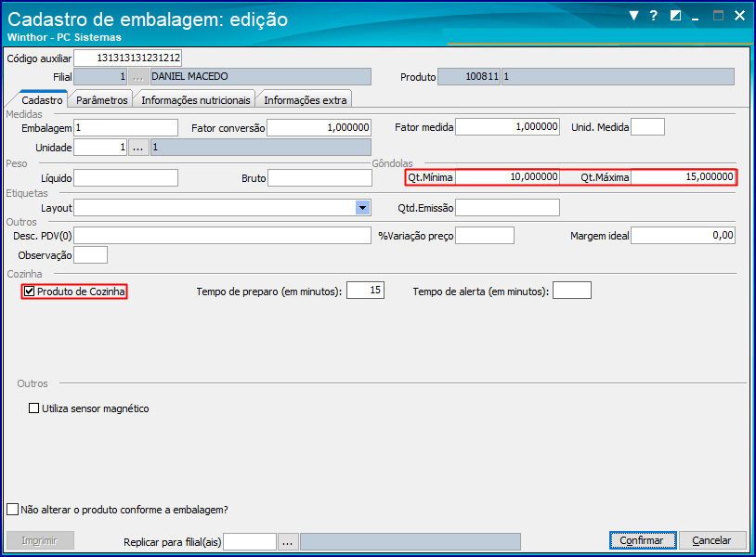Click the Filial lookup ellipsis button
This screenshot has height=557, width=756.
coord(137,77)
